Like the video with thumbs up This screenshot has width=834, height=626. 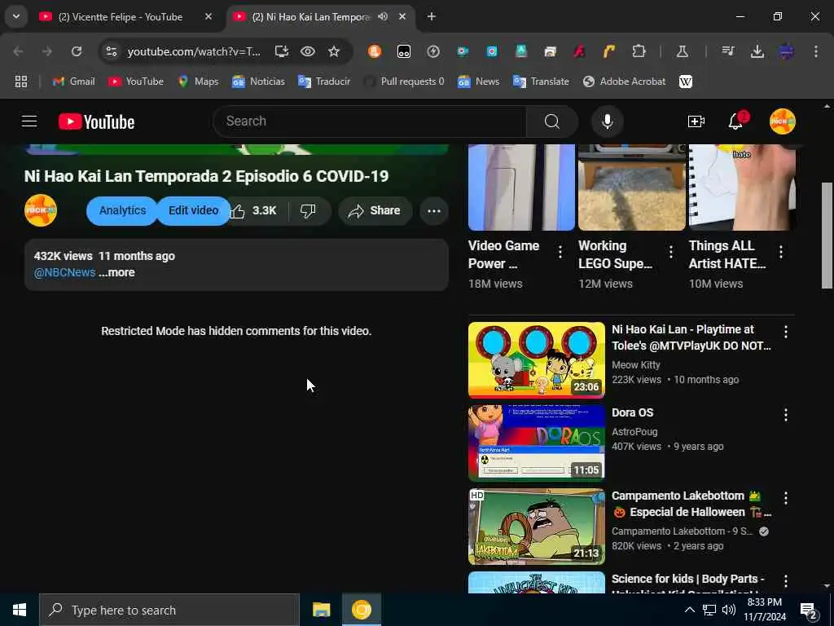click(253, 211)
